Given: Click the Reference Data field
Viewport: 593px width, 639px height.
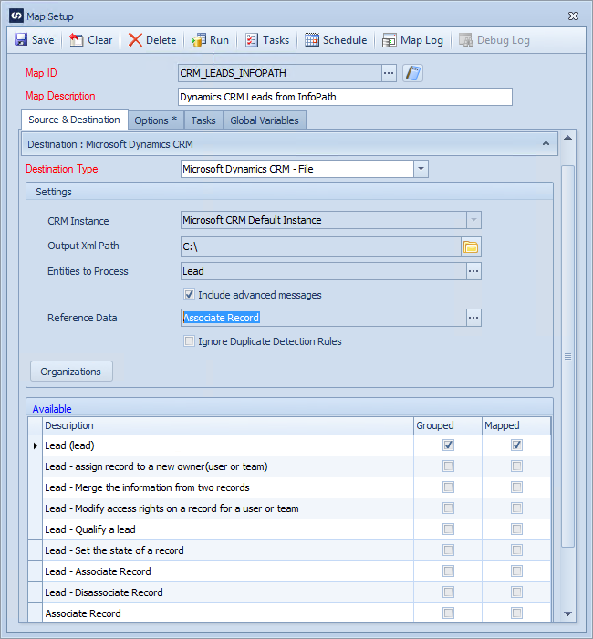Looking at the screenshot, I should tap(323, 318).
